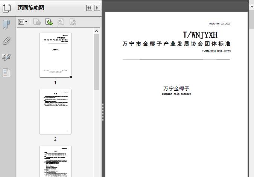Select the third page thumbnail
Image resolution: width=254 pixels, height=177 pixels.
point(55,161)
